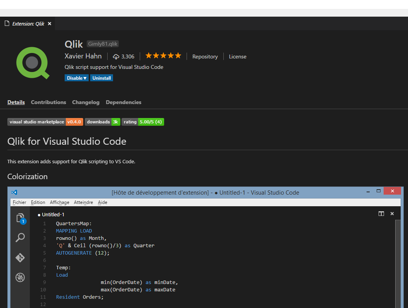Click the VS Code logo in the title bar
Viewport: 408px width, 308px height.
pos(14,192)
